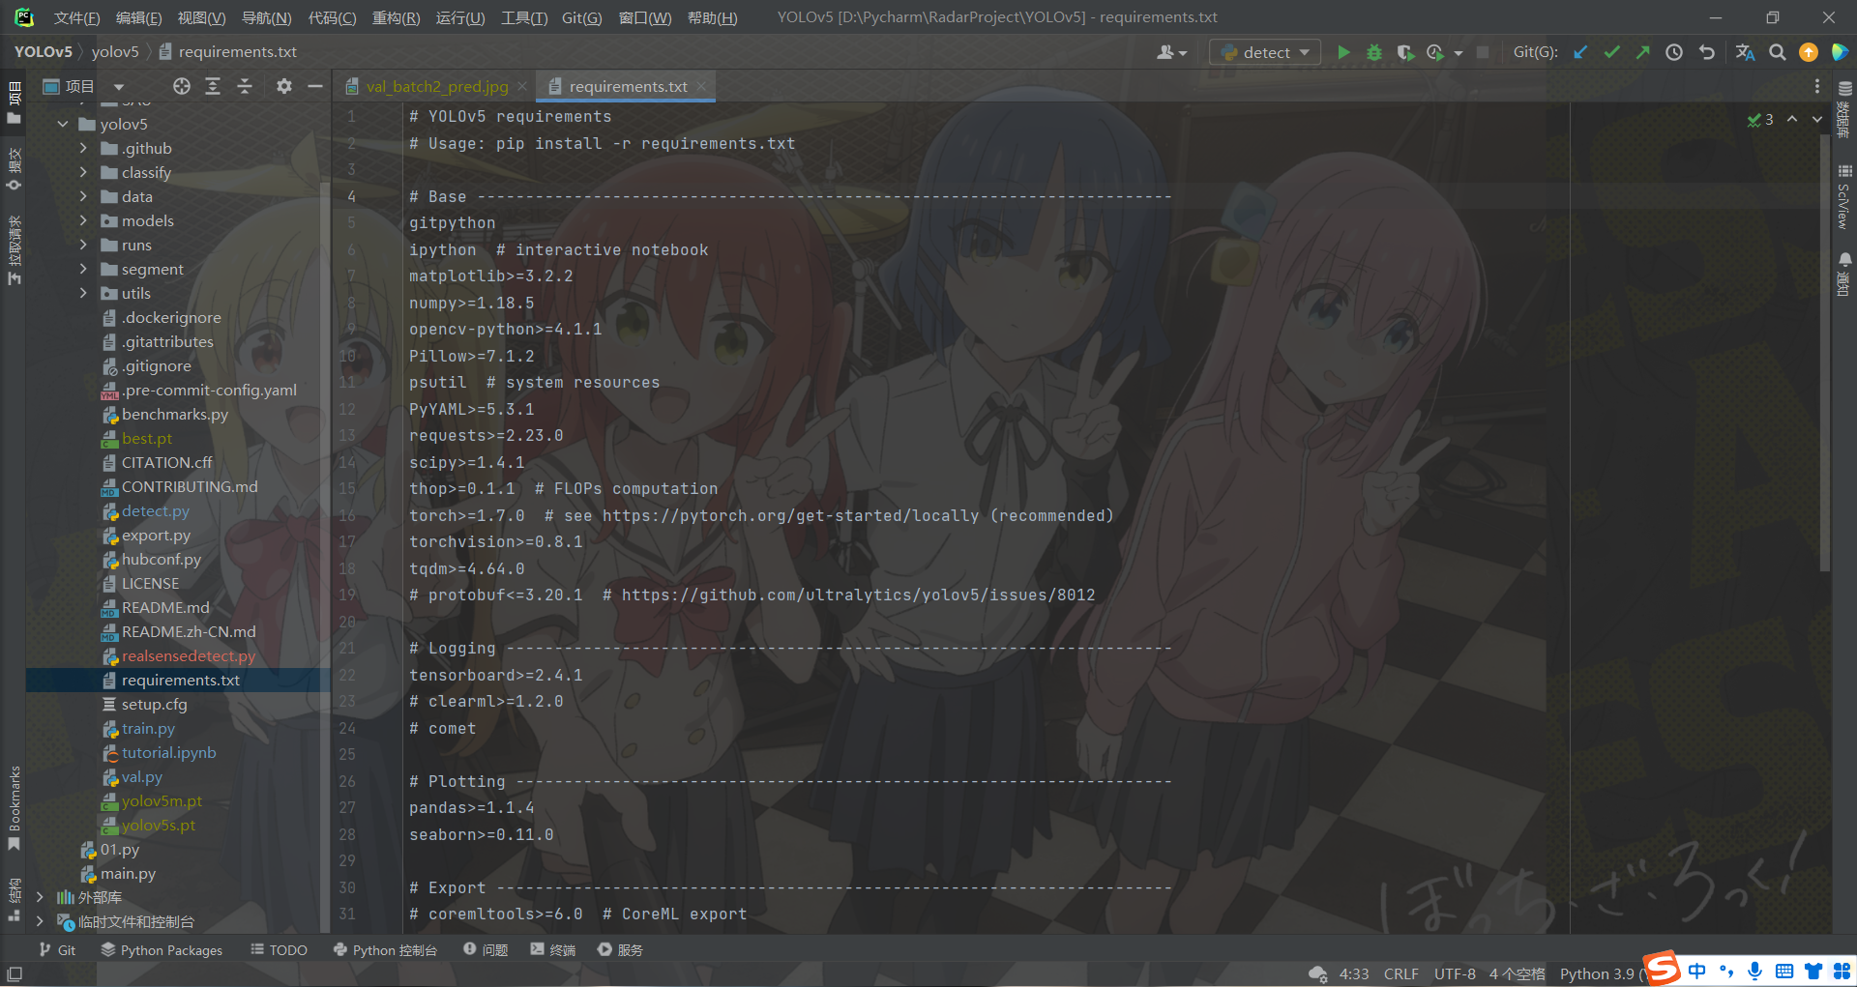Toggle Chinese input mode indicator
This screenshot has height=987, width=1857.
(x=1697, y=971)
